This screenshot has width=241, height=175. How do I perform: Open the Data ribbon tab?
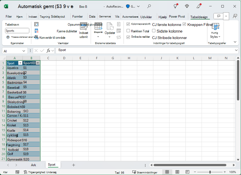pyautogui.click(x=92, y=17)
